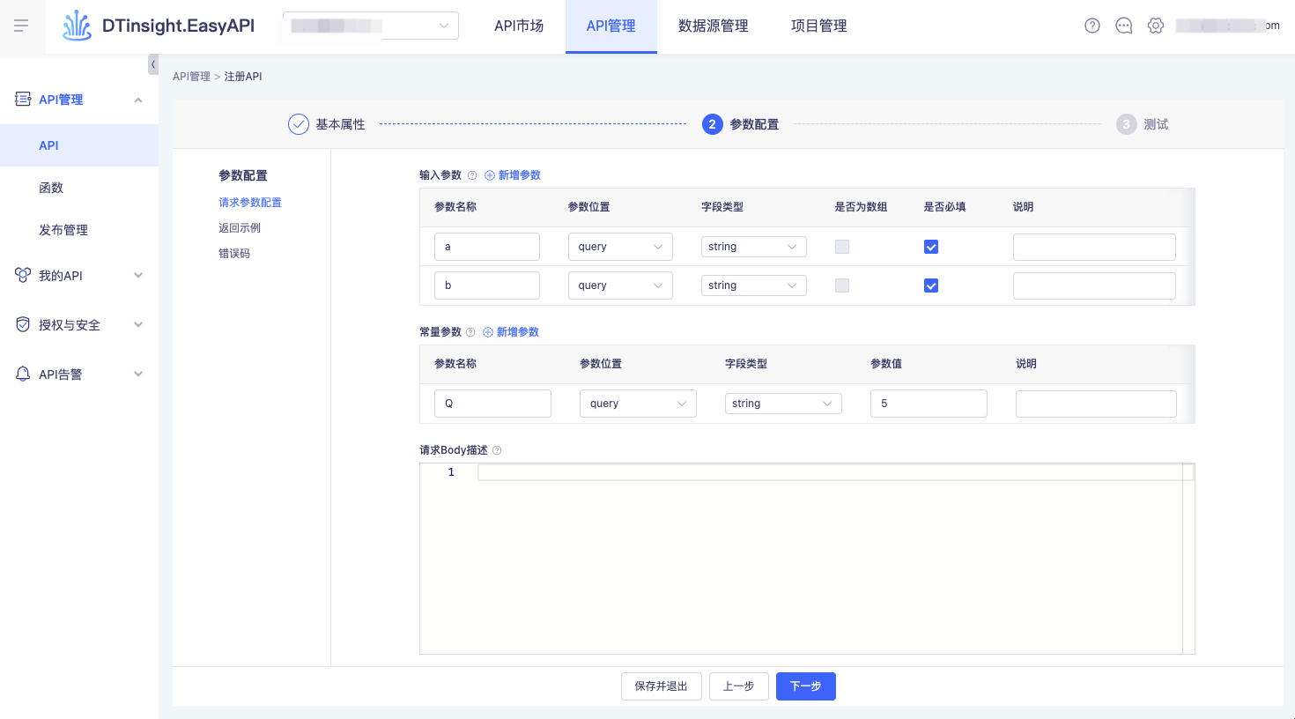Click 说明 field for parameter b
Screen dimensions: 1295x719
tap(1094, 285)
